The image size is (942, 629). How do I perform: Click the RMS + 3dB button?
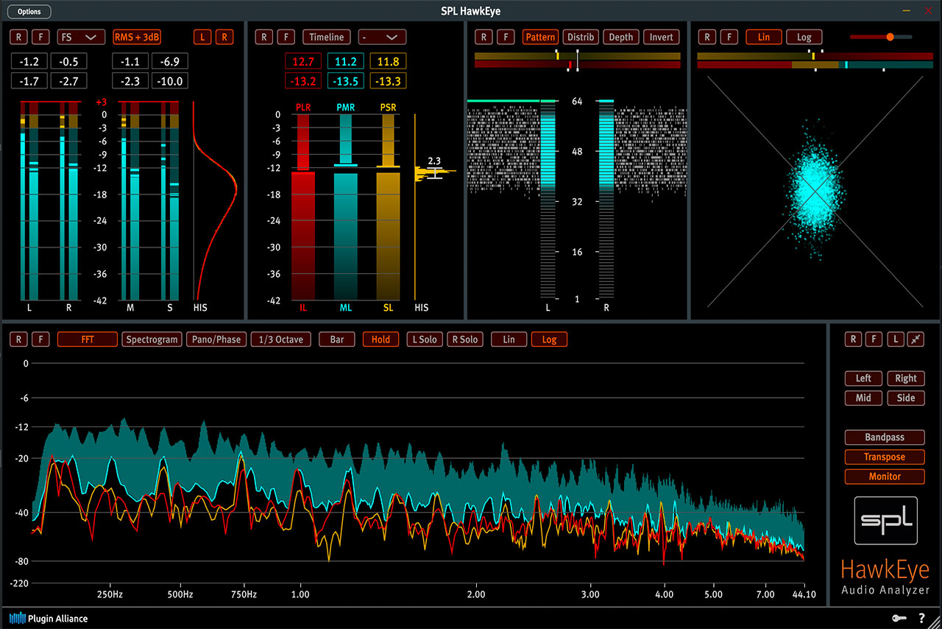click(137, 37)
